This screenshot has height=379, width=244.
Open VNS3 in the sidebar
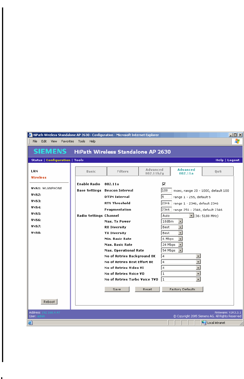pos(36,201)
